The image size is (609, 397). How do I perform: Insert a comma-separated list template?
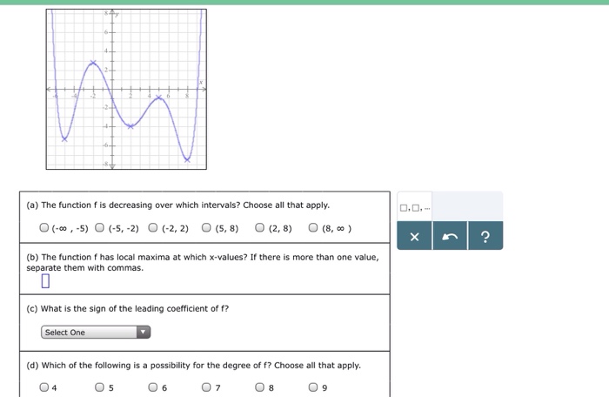tap(414, 207)
